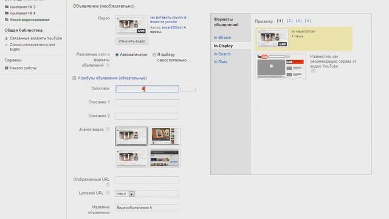Open Кампания № 3 in sidebar
389x219 pixels.
pyautogui.click(x=22, y=7)
